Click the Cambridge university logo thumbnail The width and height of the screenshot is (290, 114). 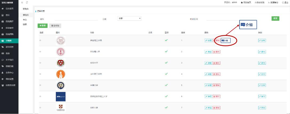click(x=61, y=107)
